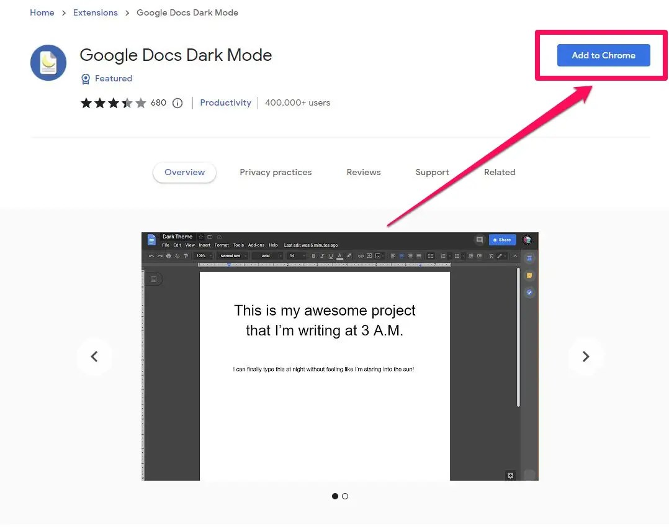Open the rating info icon next to 680
Image resolution: width=669 pixels, height=531 pixels.
click(x=177, y=103)
